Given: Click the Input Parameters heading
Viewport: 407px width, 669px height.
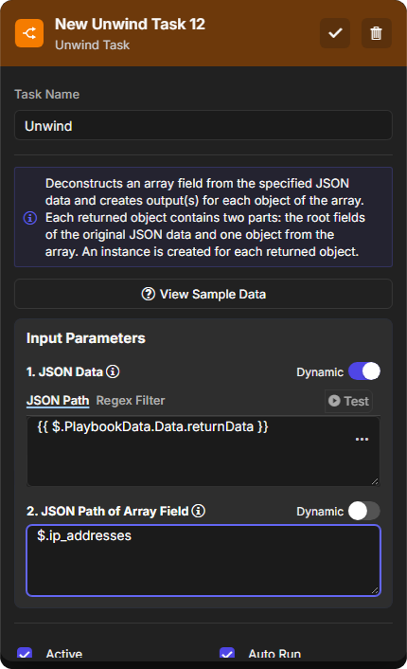Looking at the screenshot, I should point(86,338).
